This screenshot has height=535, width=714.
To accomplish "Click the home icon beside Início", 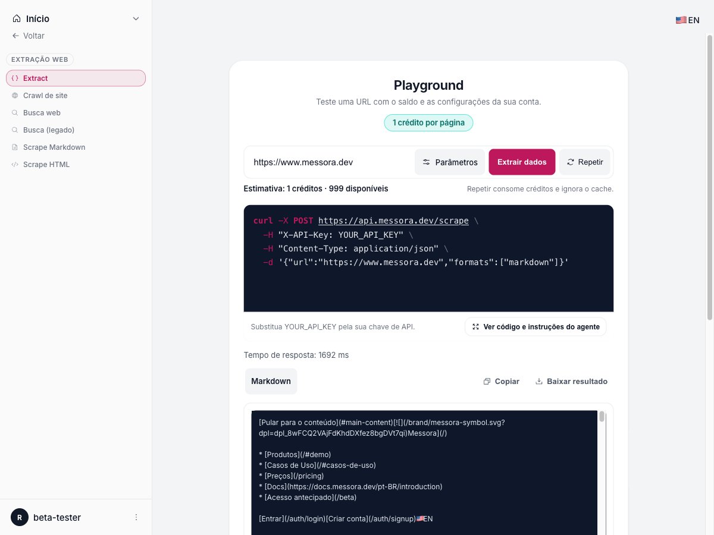I will click(16, 18).
